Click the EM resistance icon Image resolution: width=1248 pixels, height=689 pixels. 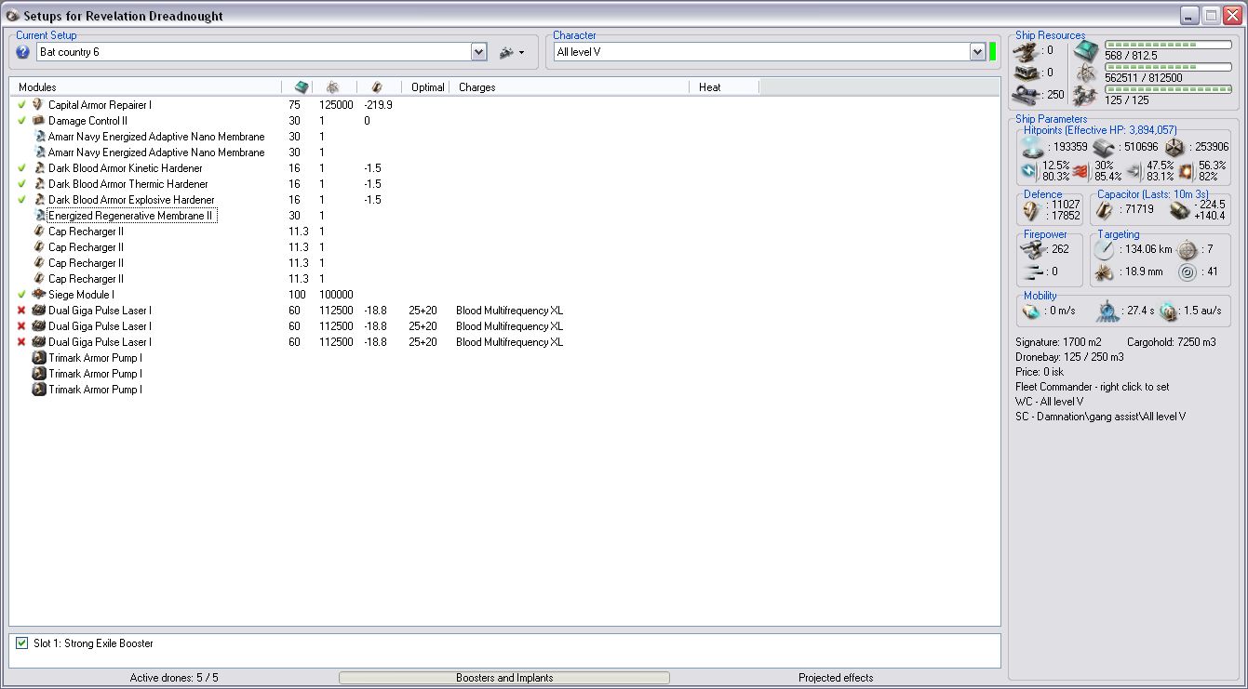[1028, 171]
